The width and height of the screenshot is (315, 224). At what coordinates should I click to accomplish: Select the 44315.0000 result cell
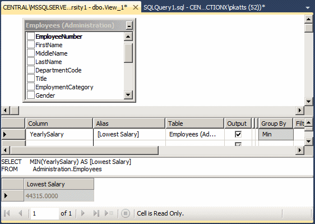[x=59, y=196]
